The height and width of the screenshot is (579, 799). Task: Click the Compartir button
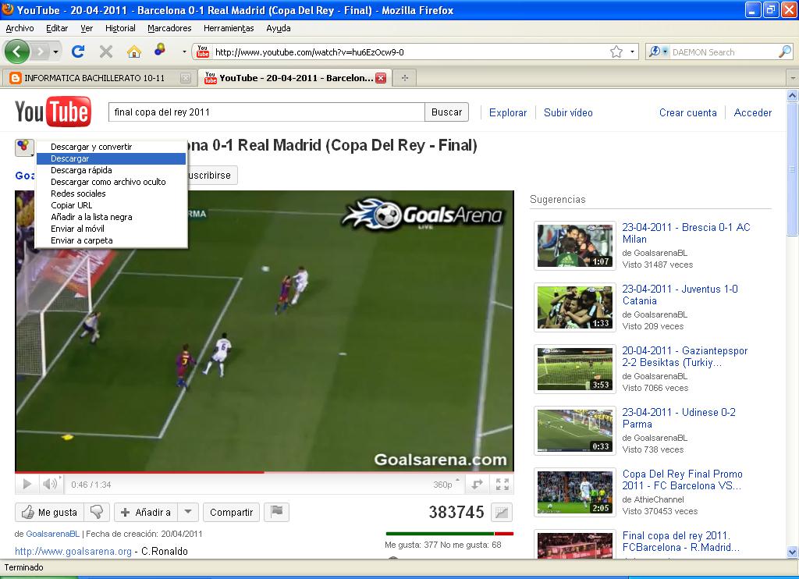pyautogui.click(x=231, y=512)
